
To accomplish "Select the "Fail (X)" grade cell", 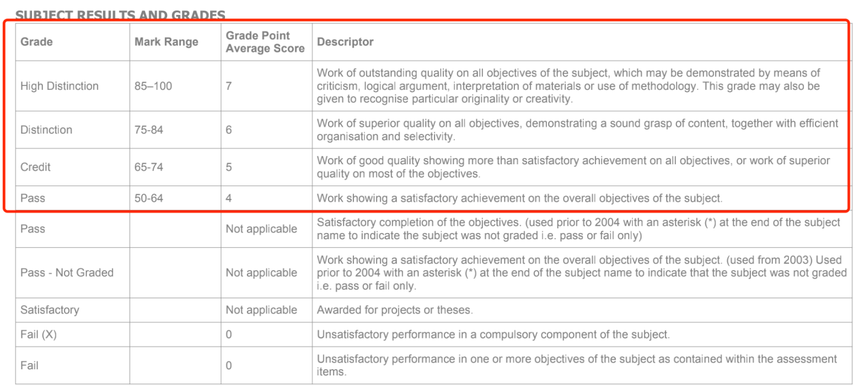I will pyautogui.click(x=38, y=334).
